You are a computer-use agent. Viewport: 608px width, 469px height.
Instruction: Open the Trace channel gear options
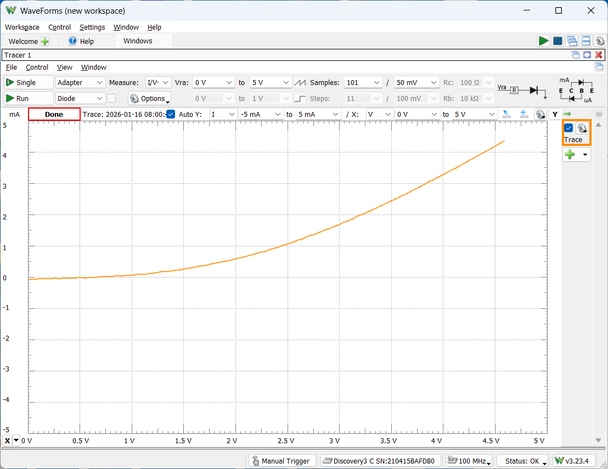pyautogui.click(x=582, y=128)
